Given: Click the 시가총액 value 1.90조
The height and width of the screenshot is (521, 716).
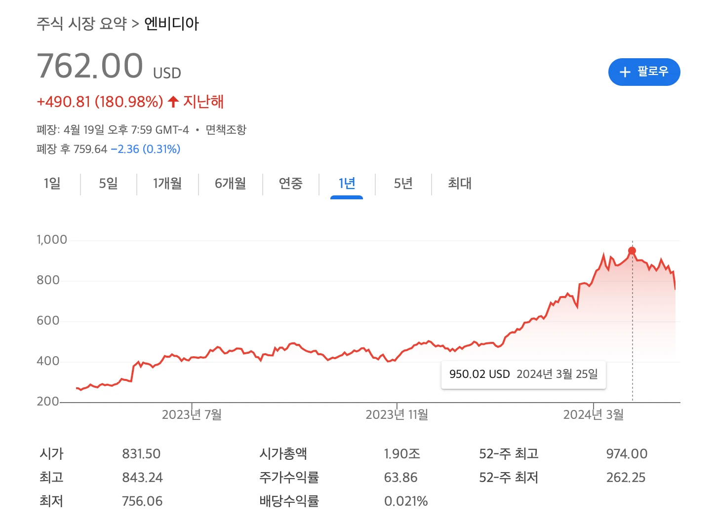Looking at the screenshot, I should click(402, 454).
